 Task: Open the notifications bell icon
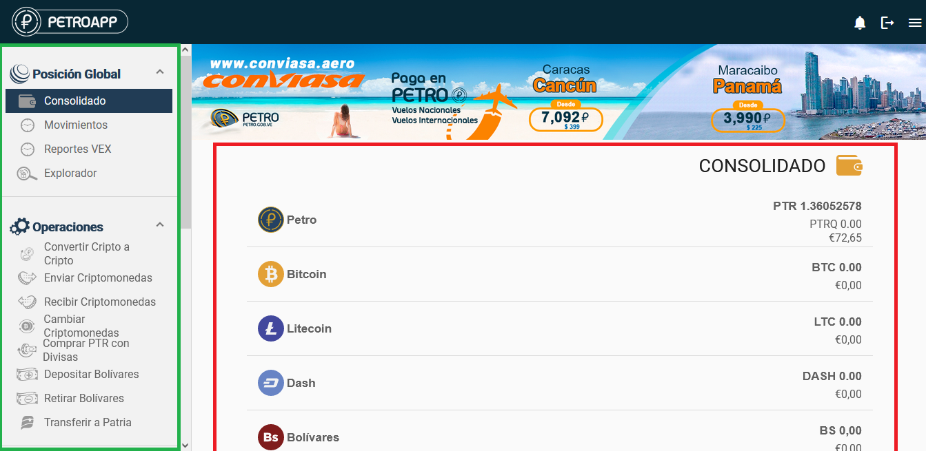click(860, 23)
